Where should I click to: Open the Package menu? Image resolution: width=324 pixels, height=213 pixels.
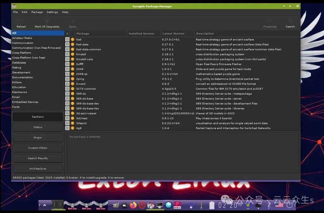click(37, 12)
